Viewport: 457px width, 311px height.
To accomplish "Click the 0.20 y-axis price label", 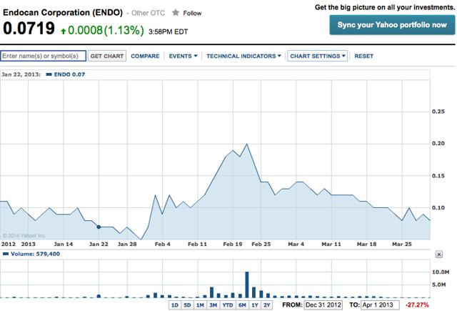I will click(438, 143).
